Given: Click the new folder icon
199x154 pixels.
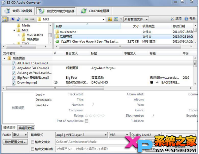Looking at the screenshot, I should pos(110,19).
